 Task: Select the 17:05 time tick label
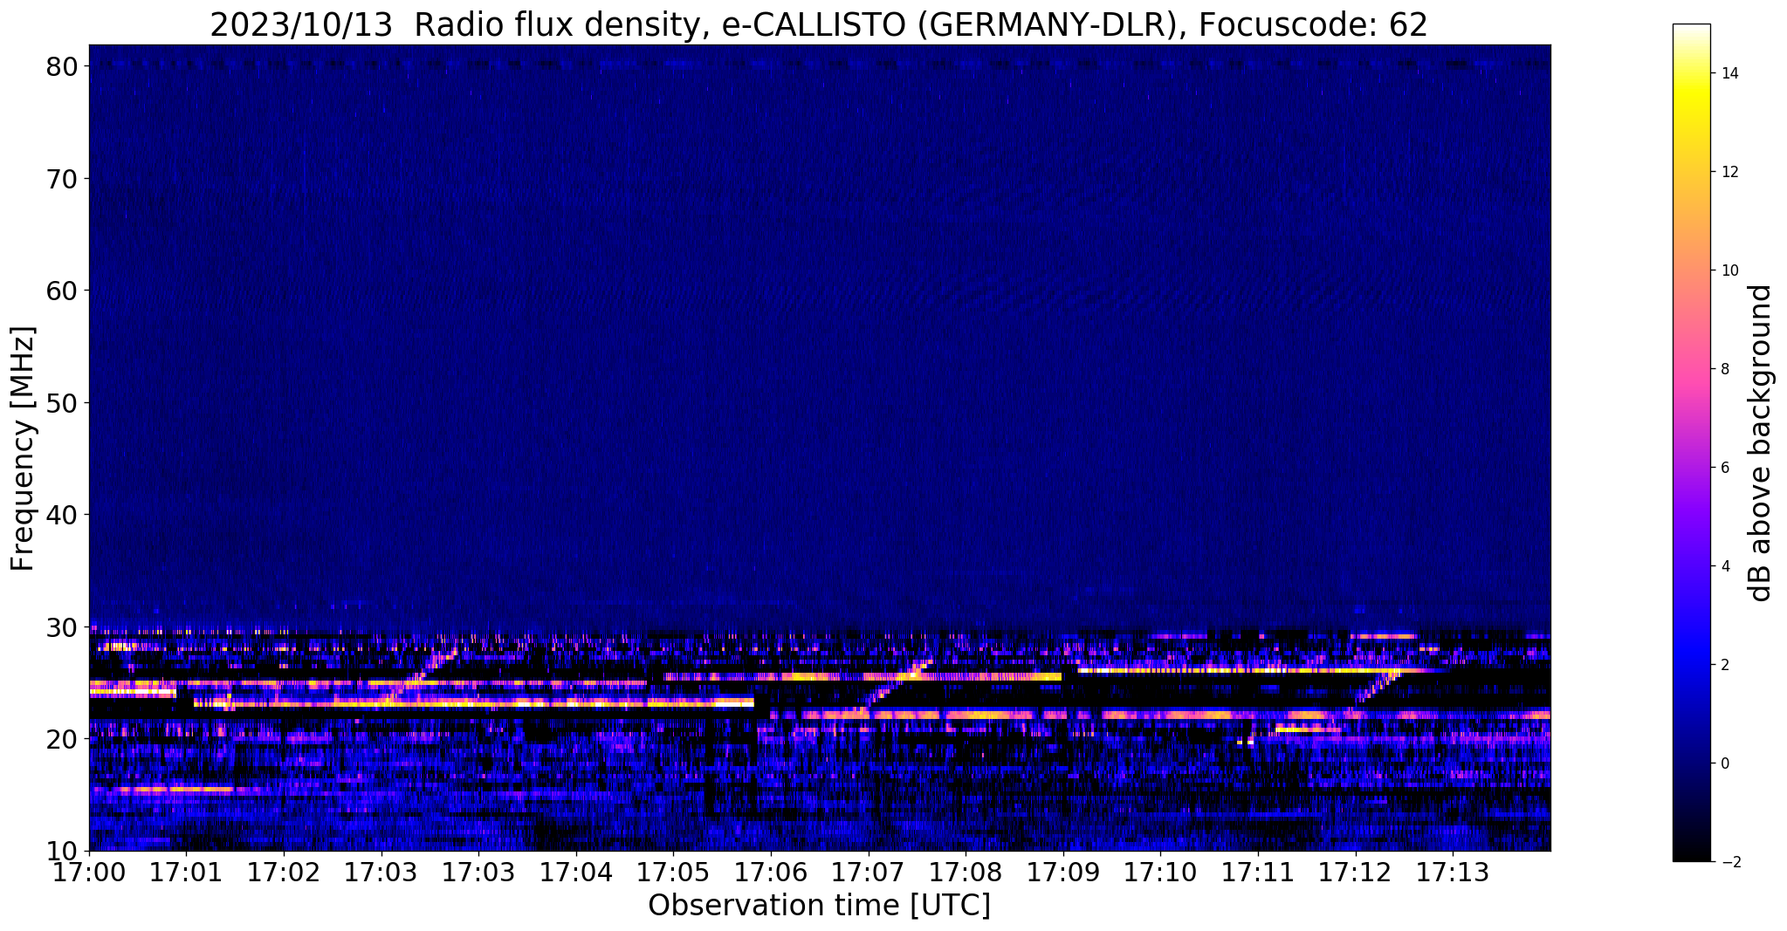673,873
